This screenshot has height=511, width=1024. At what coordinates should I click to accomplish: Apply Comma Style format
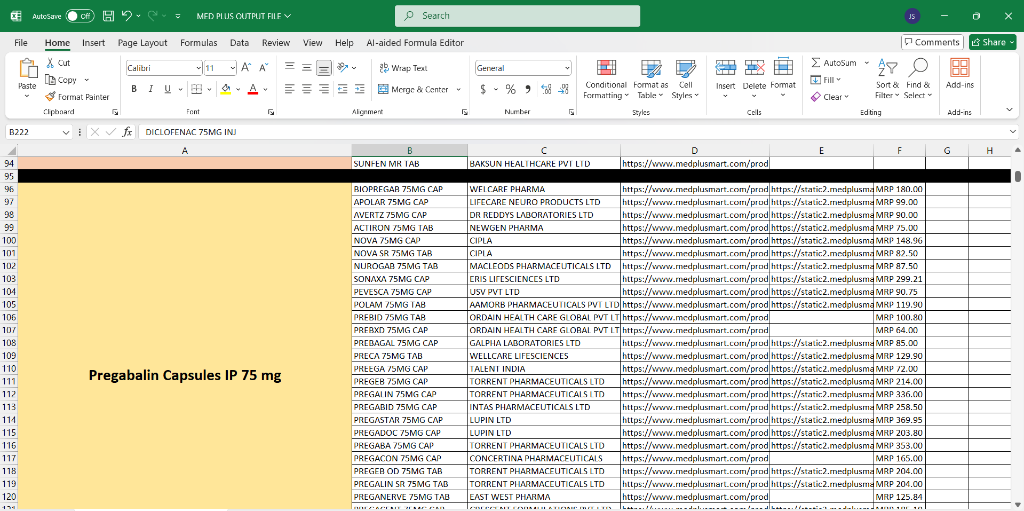pyautogui.click(x=528, y=89)
